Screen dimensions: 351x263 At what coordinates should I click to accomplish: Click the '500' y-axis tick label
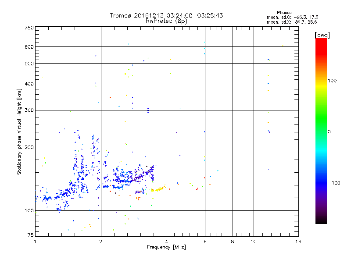[x=29, y=64]
